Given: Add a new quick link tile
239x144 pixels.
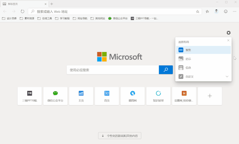Looking at the screenshot, I should [210, 96].
